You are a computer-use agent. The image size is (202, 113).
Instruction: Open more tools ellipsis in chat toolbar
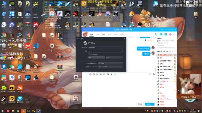[115, 74]
